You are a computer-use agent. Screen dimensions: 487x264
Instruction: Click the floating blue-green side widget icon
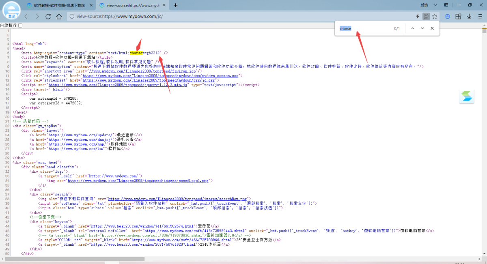tap(467, 97)
